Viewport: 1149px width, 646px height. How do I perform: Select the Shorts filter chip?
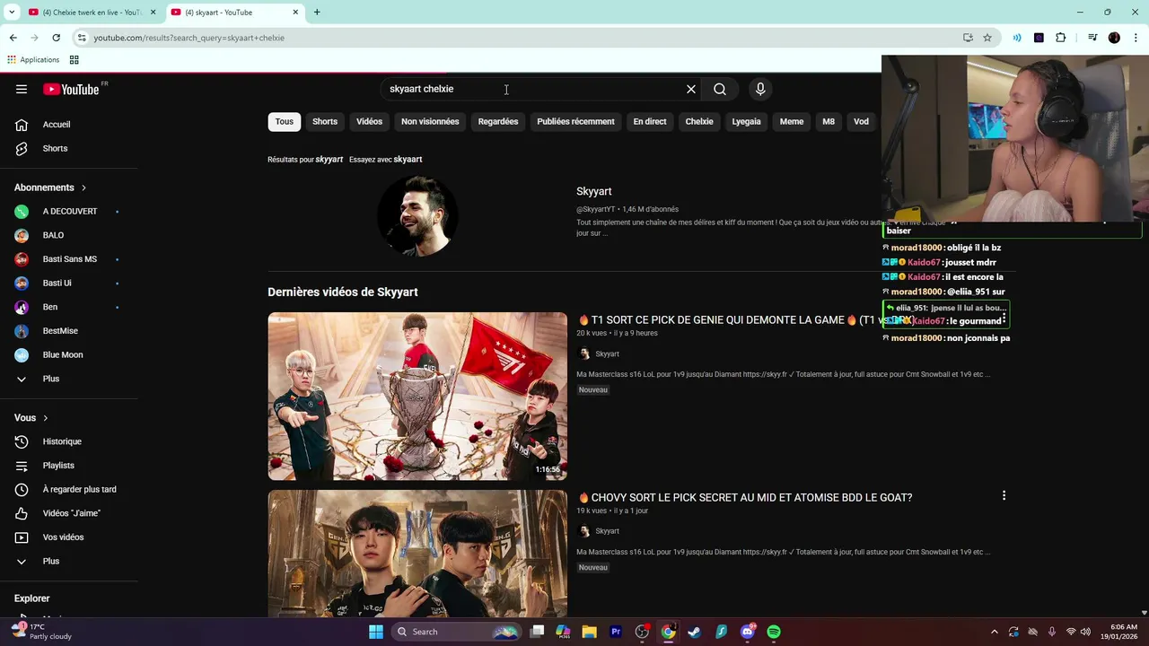coord(325,122)
